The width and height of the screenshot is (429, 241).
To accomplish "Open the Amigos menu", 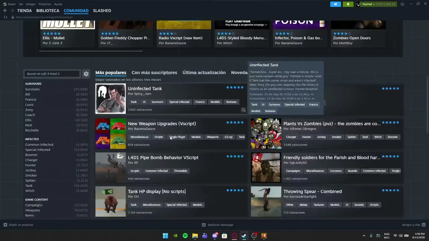I will (x=31, y=4).
